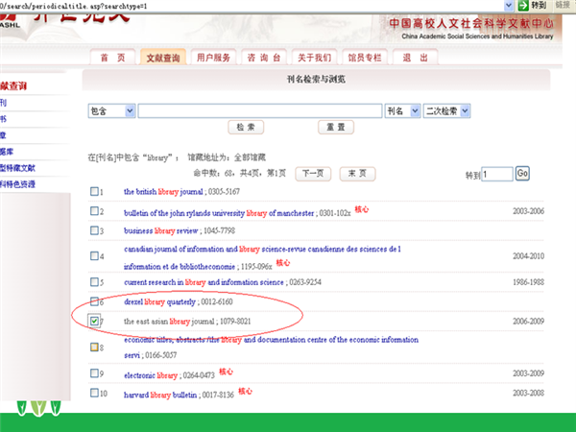Click the 2006-2009 holdings years text
Image resolution: width=576 pixels, height=432 pixels.
click(528, 321)
